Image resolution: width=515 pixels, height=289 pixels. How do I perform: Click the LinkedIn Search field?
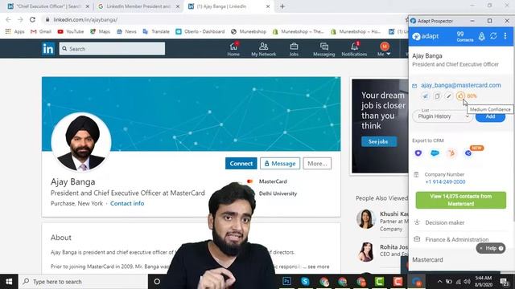(x=112, y=49)
